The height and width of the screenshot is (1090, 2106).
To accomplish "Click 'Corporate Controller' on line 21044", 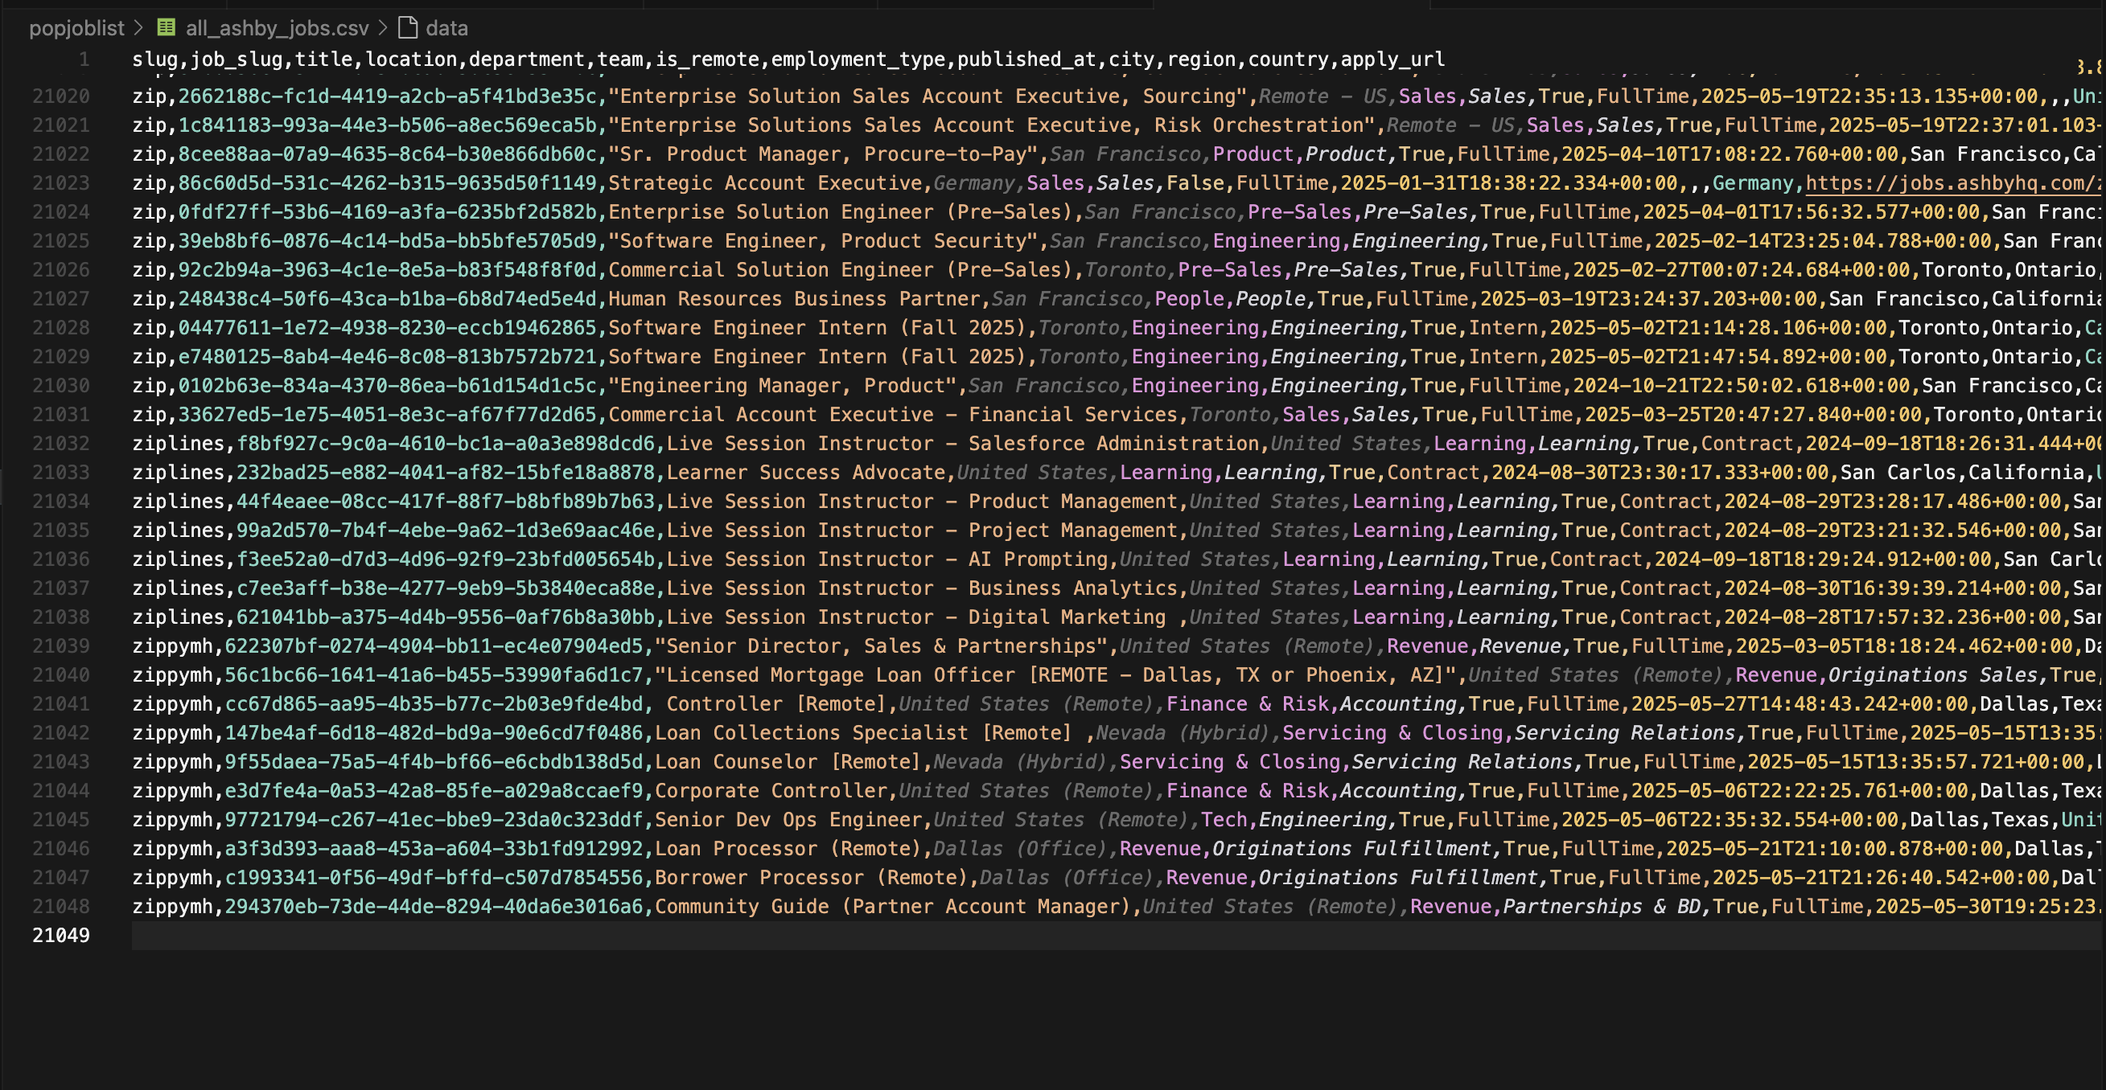I will [x=770, y=791].
